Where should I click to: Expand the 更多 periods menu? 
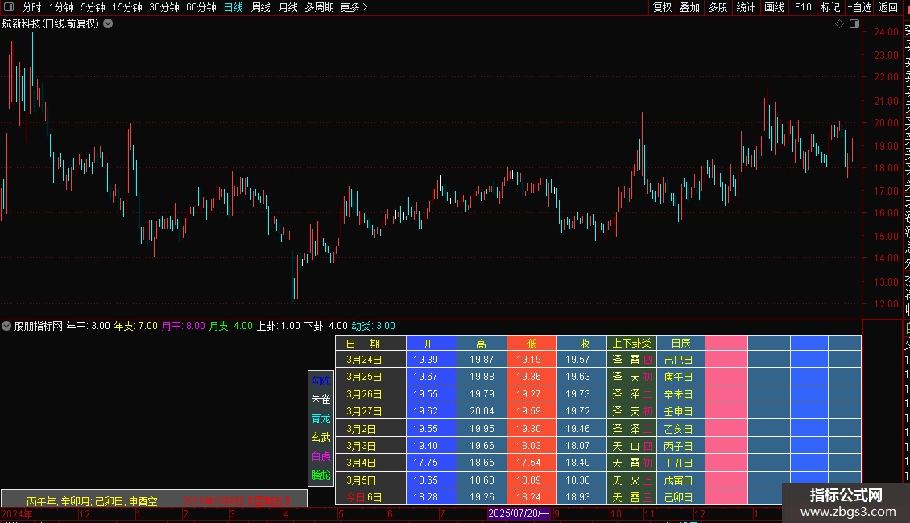tap(354, 7)
